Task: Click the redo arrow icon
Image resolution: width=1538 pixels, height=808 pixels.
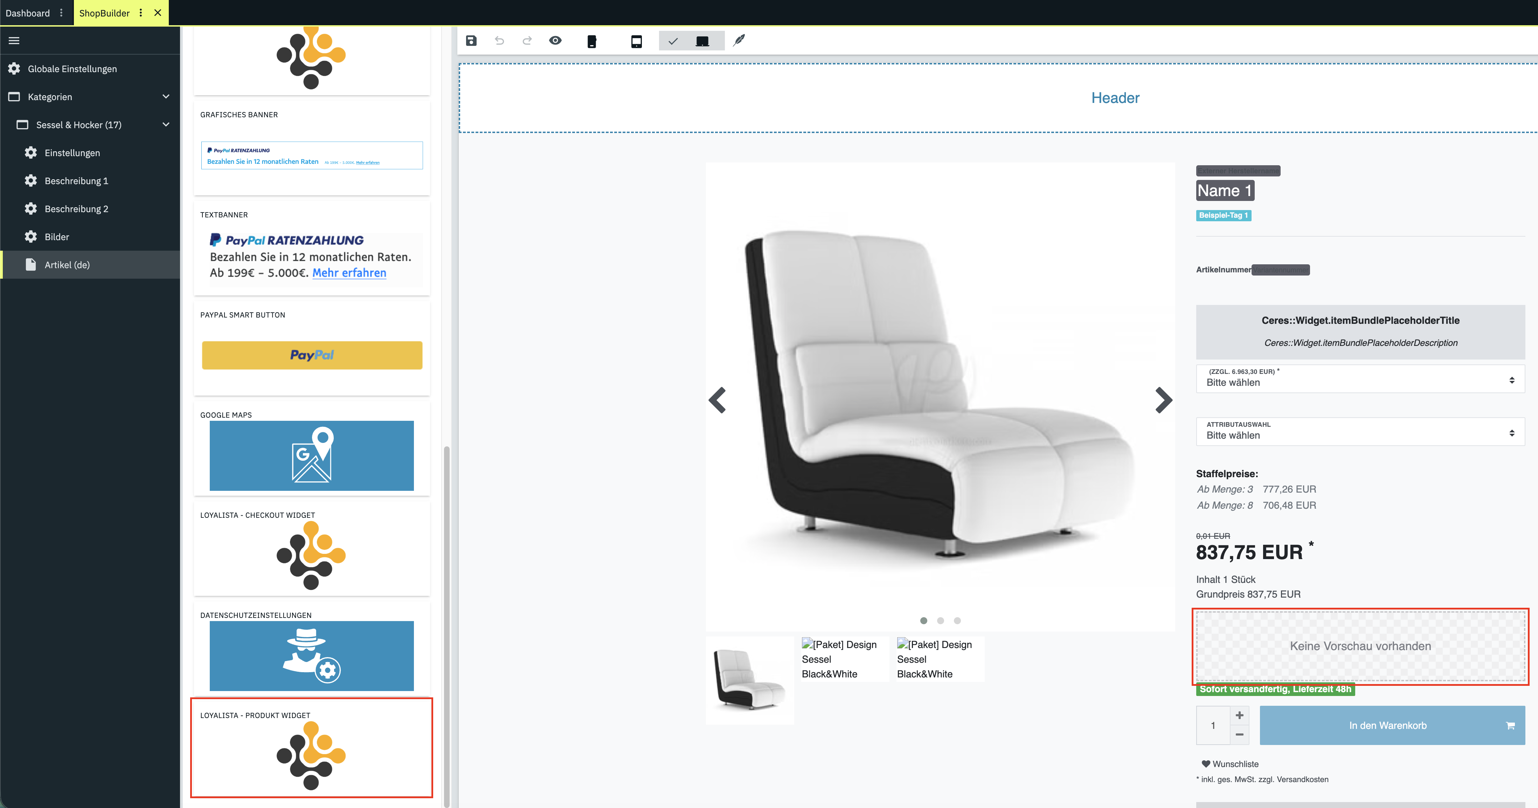Action: 527,41
